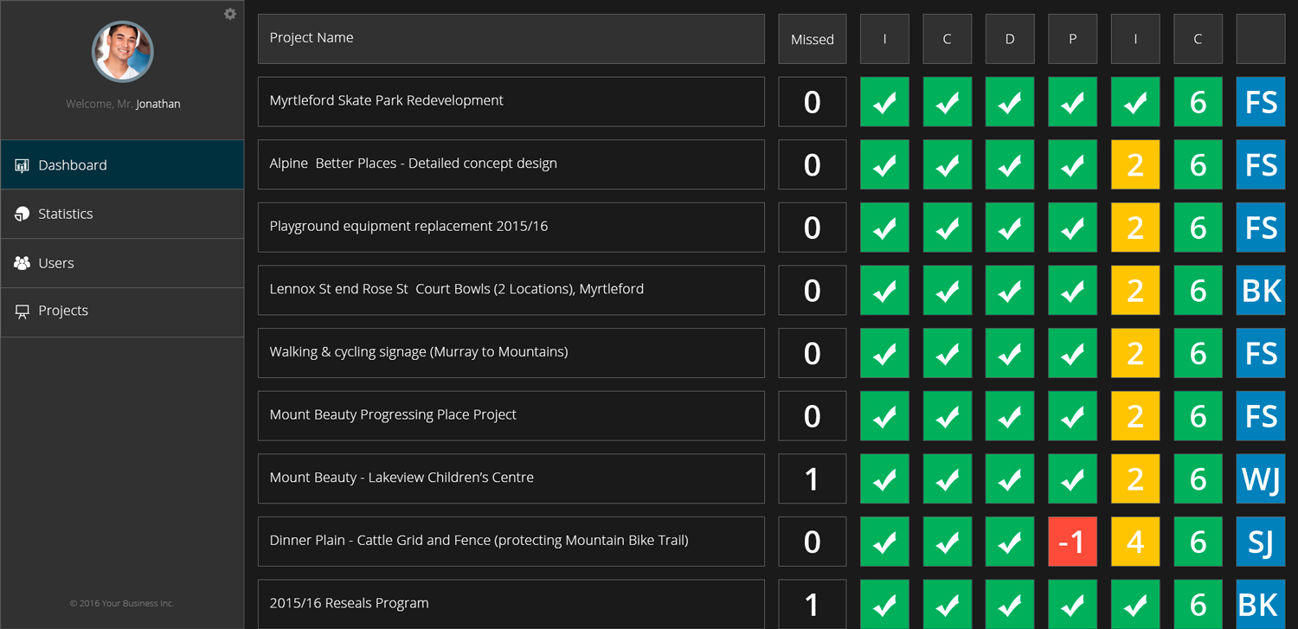This screenshot has height=629, width=1298.
Task: Sort by the Missed column header
Action: 812,39
